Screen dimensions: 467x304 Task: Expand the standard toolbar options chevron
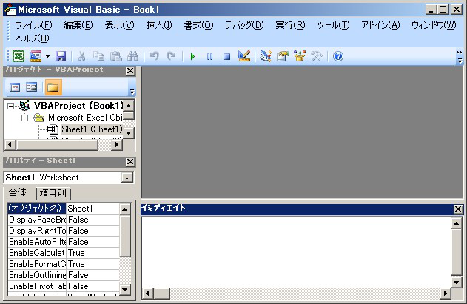[x=460, y=56]
